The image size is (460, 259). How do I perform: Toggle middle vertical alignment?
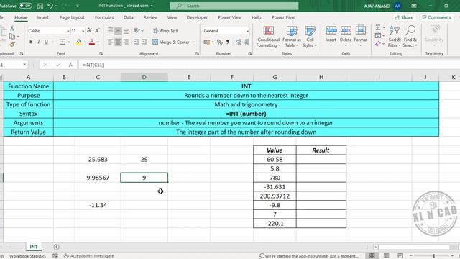(118, 30)
